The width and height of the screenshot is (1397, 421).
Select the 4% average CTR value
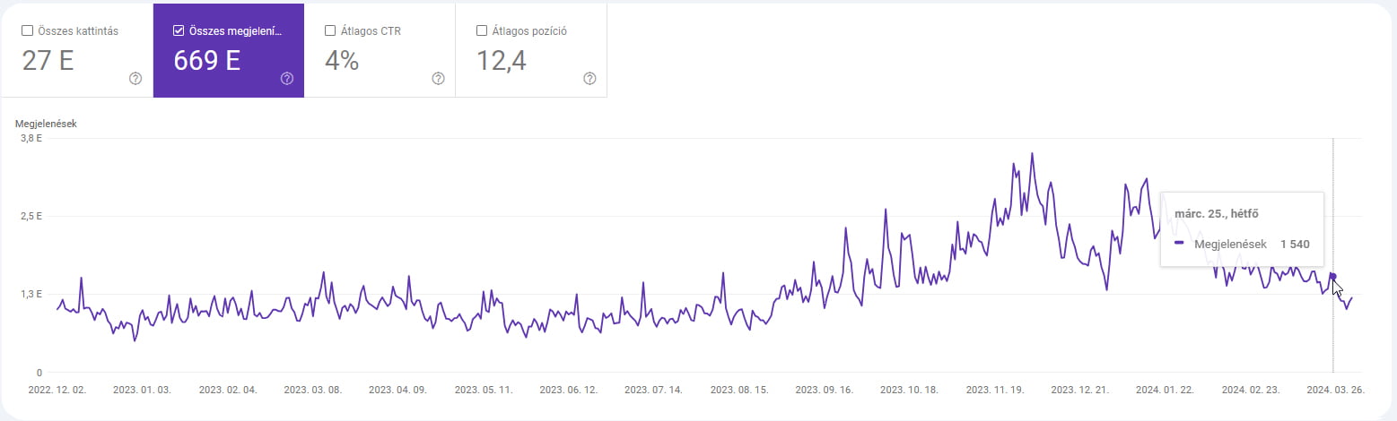pos(342,60)
